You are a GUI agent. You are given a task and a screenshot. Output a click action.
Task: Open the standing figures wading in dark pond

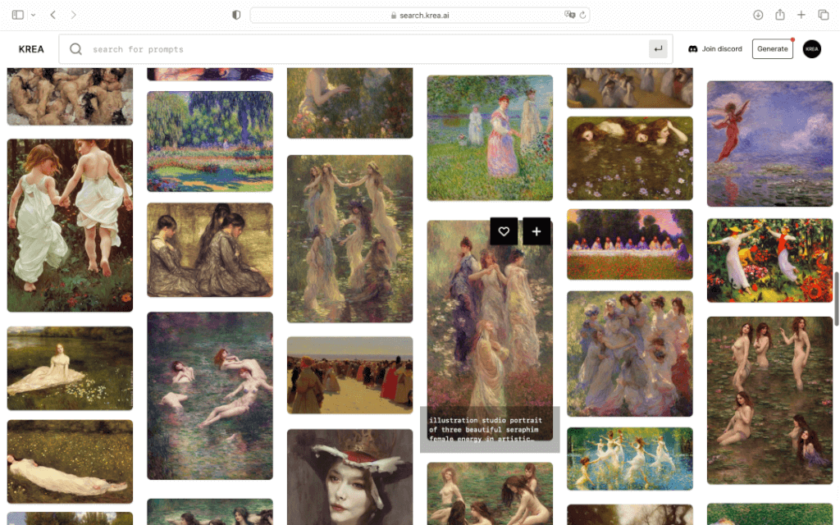tap(769, 400)
